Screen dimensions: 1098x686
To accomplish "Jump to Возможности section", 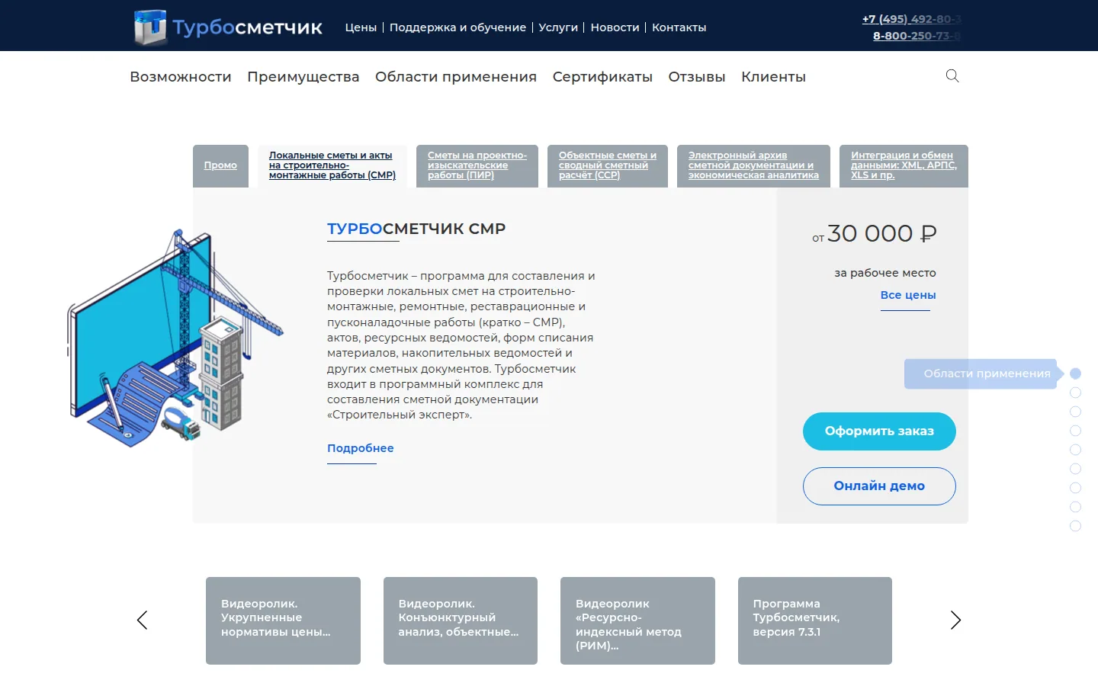I will click(181, 77).
